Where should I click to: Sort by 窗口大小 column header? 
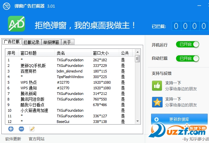click(105, 53)
